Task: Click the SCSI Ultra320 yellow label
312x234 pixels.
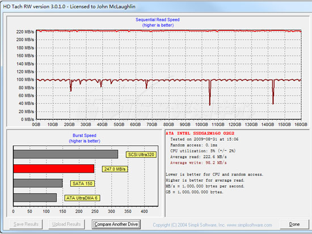Action: pos(141,154)
